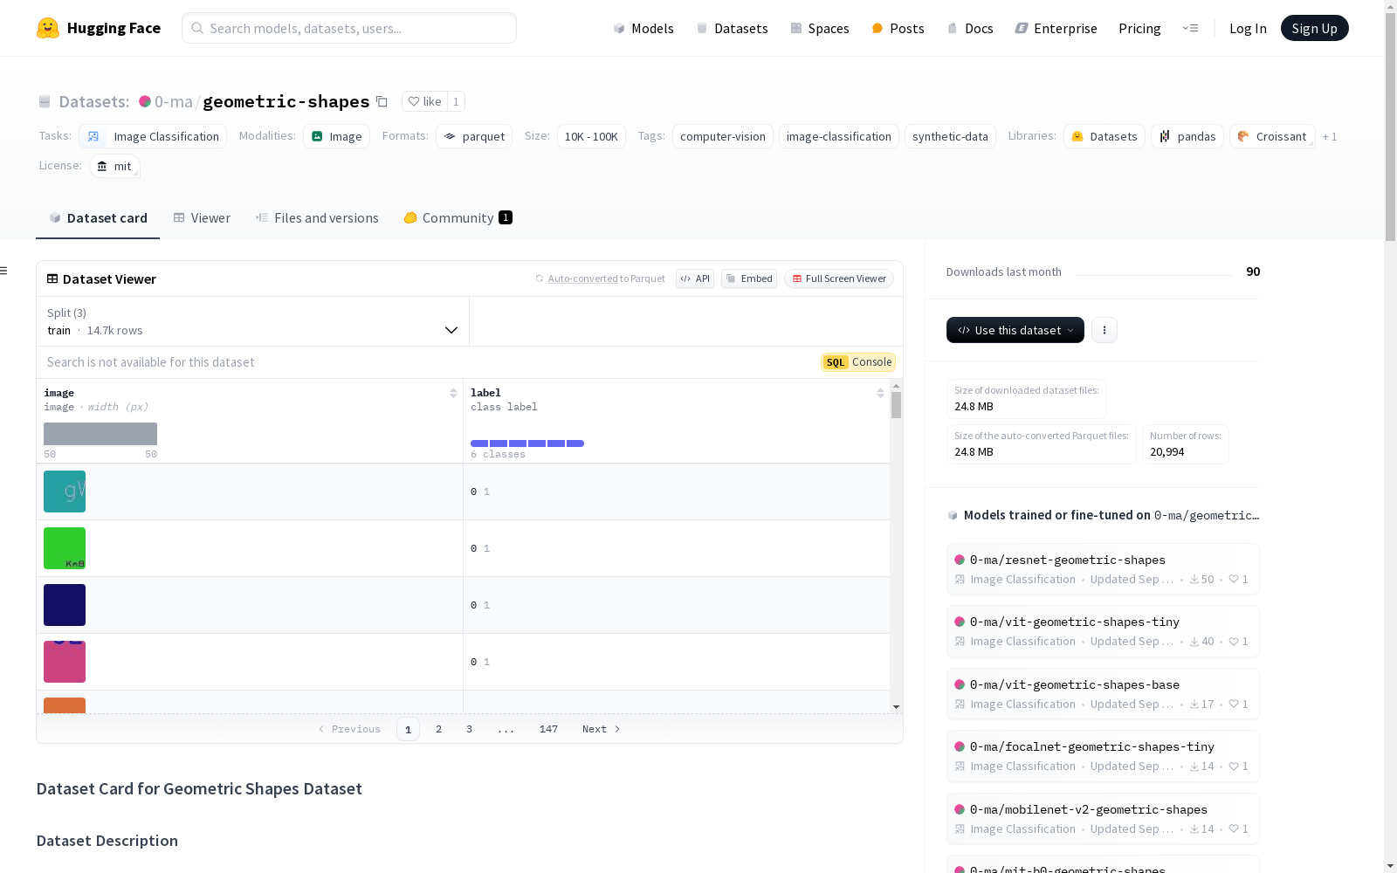Click the Image modality tag
Image resolution: width=1397 pixels, height=873 pixels.
tap(336, 136)
